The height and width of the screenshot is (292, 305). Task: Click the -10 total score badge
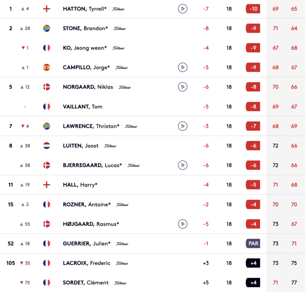pos(253,9)
